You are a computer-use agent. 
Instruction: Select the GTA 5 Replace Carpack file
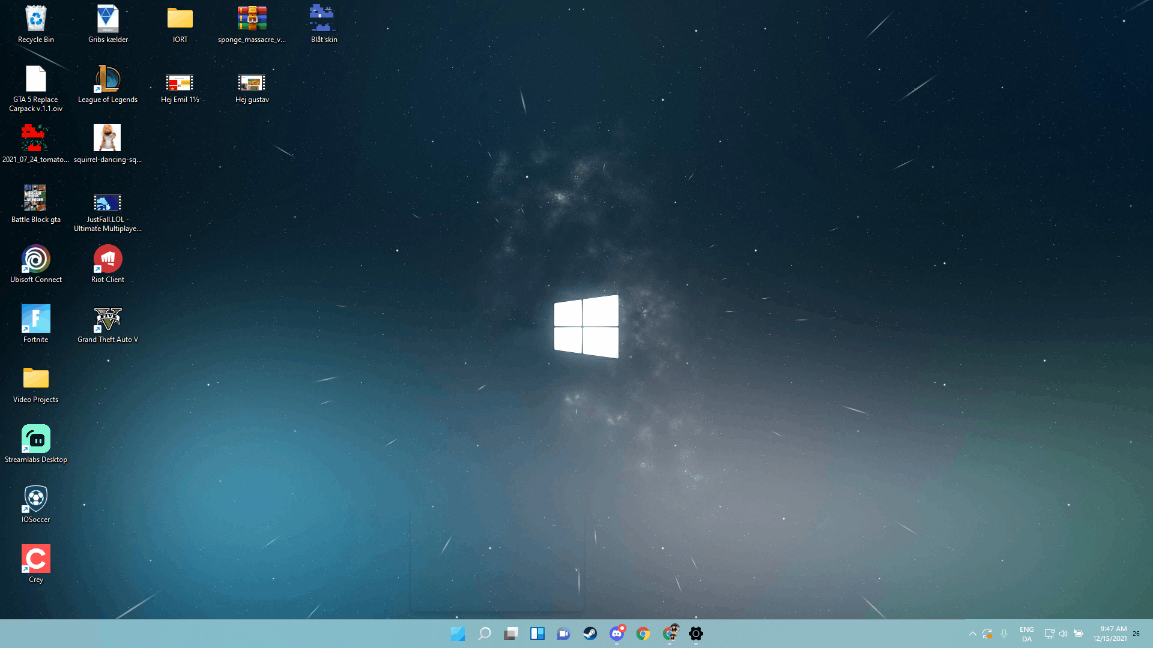click(36, 88)
